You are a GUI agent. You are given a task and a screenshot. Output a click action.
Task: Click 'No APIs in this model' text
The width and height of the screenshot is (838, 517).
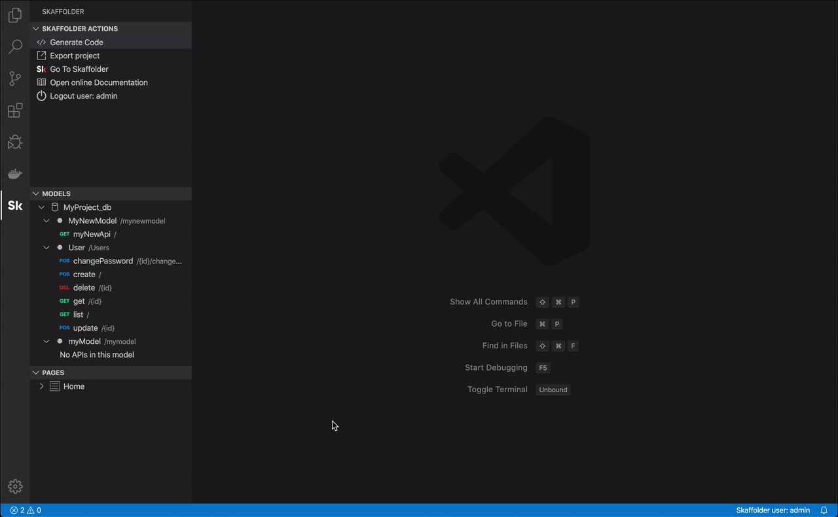click(97, 355)
